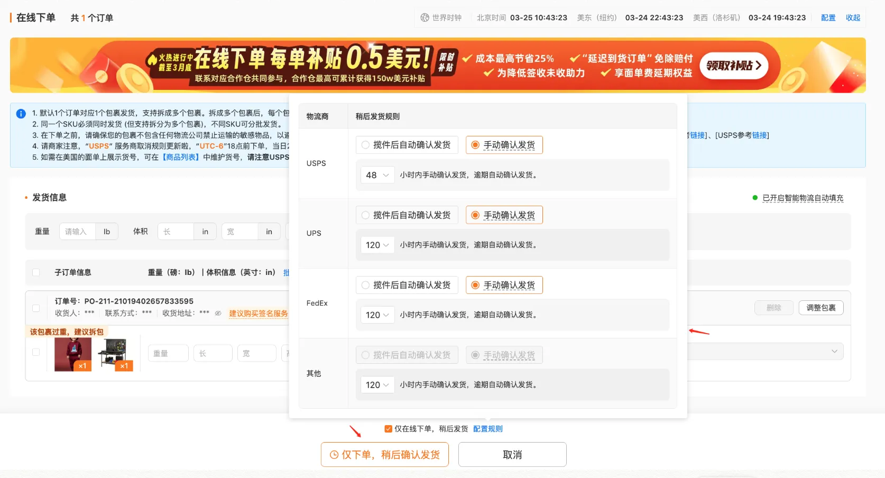Select 揽件后自动确认发货 for USPS
This screenshot has height=478, width=885.
365,145
